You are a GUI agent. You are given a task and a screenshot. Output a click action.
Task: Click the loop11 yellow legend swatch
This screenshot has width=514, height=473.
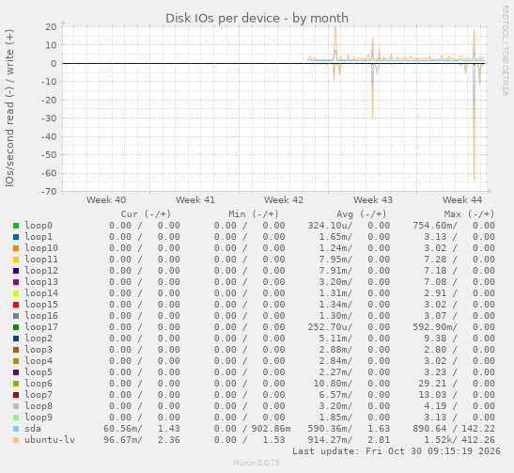click(16, 260)
